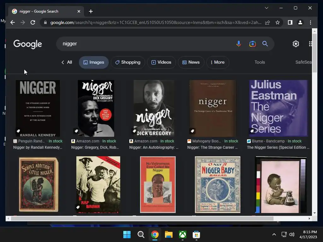
Task: Open the brown Mahogany Books cover thumbnail
Action: (x=213, y=108)
